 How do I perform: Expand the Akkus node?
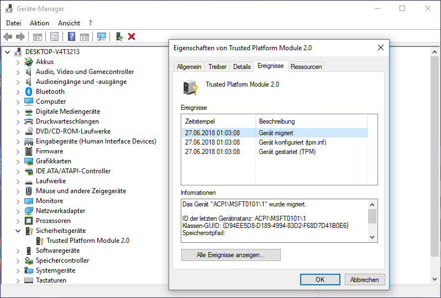(18, 62)
